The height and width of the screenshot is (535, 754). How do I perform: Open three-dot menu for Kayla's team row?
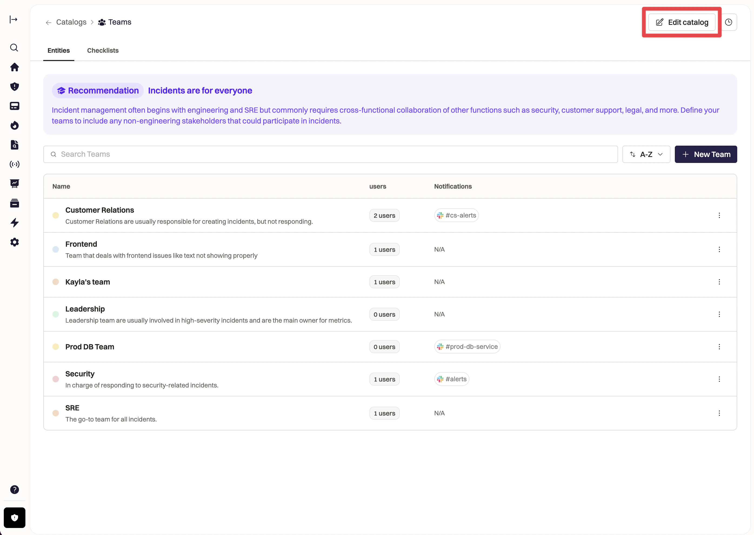(x=719, y=282)
